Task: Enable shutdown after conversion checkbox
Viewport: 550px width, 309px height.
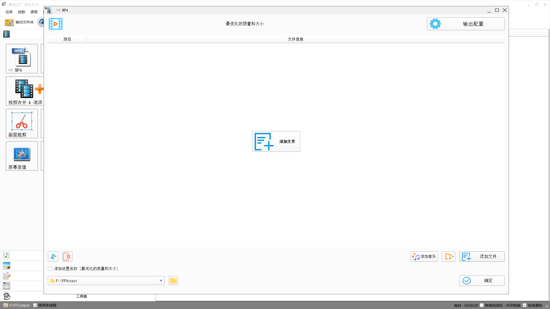Action: point(482,305)
